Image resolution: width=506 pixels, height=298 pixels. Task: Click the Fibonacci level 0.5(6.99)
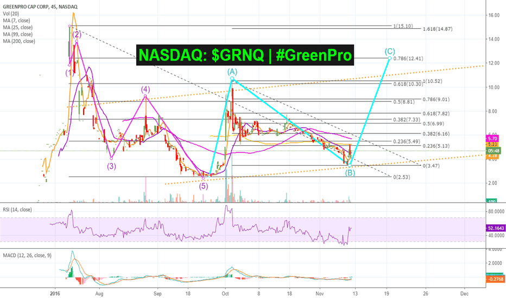point(433,124)
